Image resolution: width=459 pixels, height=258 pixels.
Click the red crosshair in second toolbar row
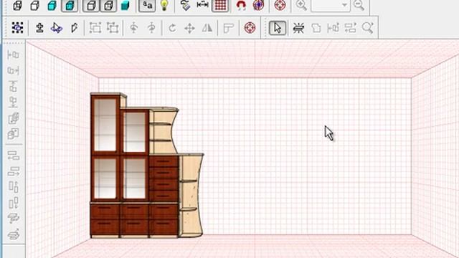[x=250, y=28]
